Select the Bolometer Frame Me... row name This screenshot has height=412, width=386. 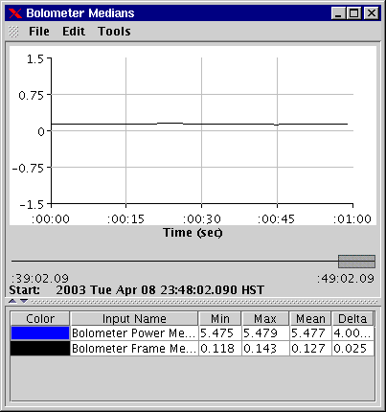(134, 348)
